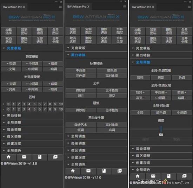Click 强度 slider handle at 50
Screen dimensions: 193x188
pyautogui.click(x=161, y=129)
